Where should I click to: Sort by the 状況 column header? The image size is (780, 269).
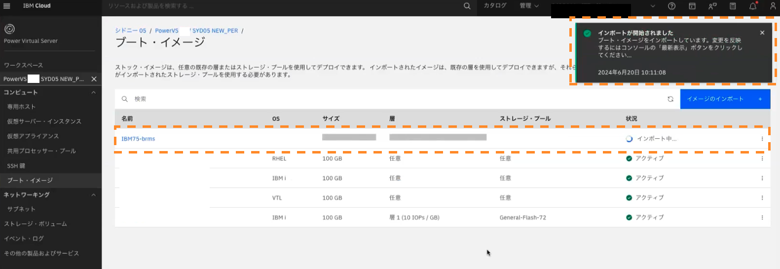pos(631,119)
